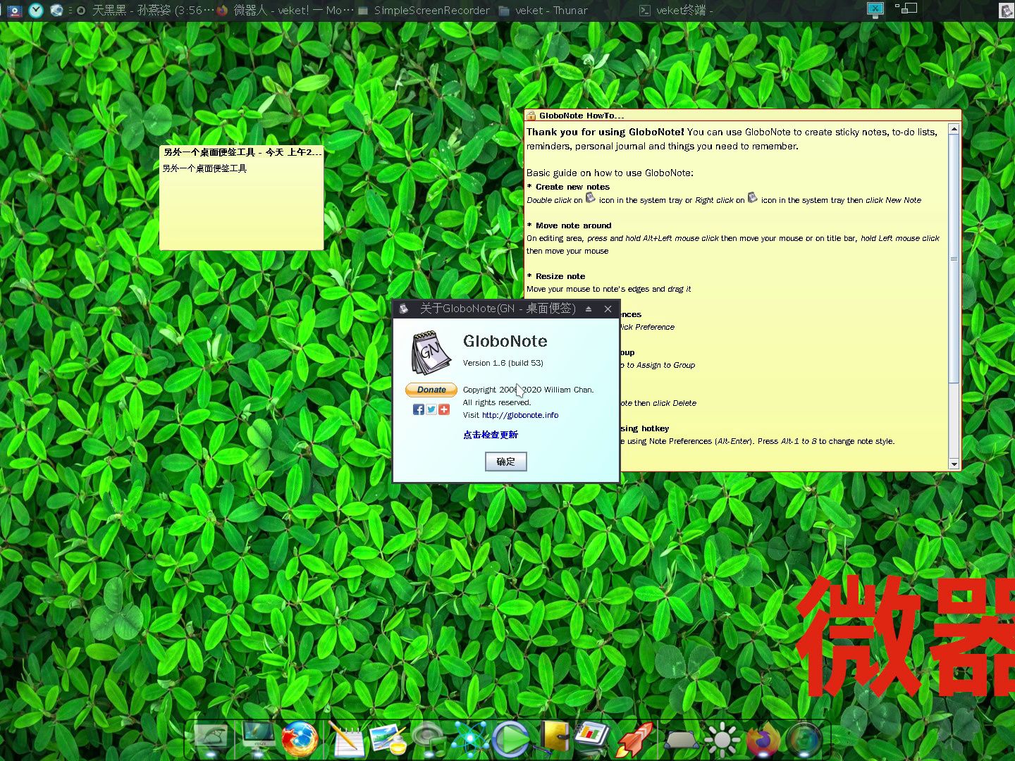The height and width of the screenshot is (761, 1015).
Task: Click 'Version 1.6 (build 53)' text
Action: tap(503, 363)
